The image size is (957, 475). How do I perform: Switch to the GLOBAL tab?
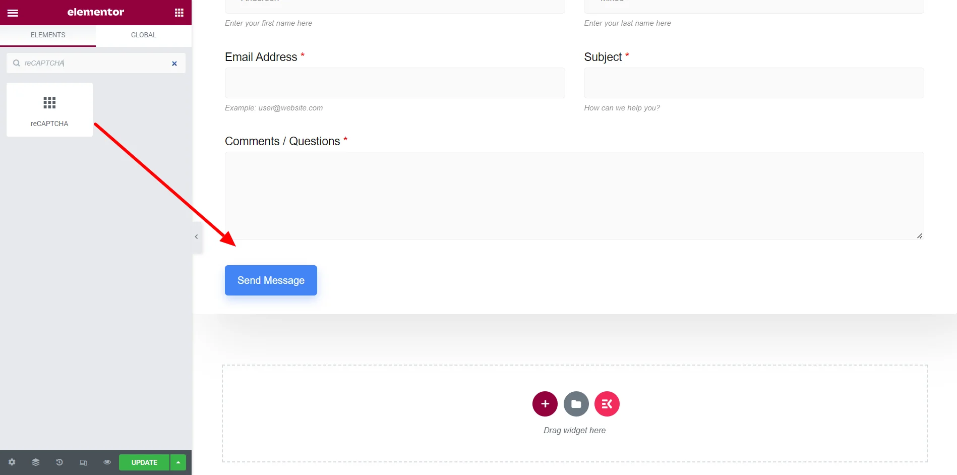point(144,35)
